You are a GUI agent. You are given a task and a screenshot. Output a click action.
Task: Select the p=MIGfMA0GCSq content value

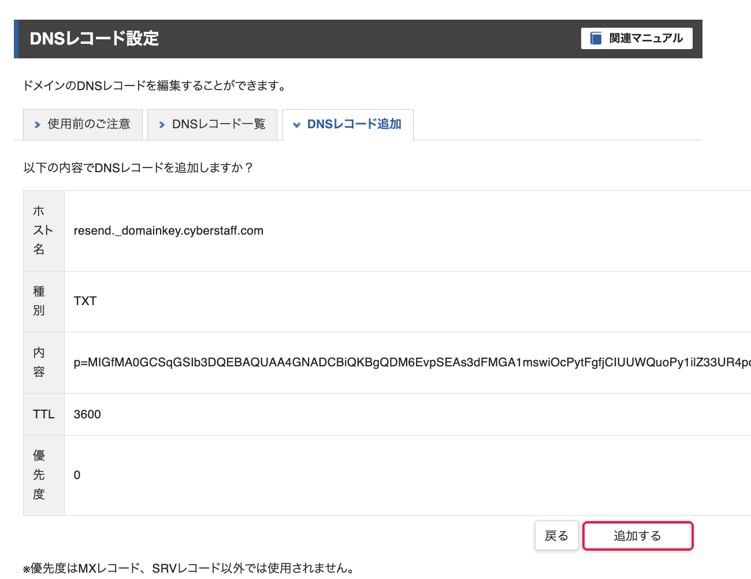(412, 362)
